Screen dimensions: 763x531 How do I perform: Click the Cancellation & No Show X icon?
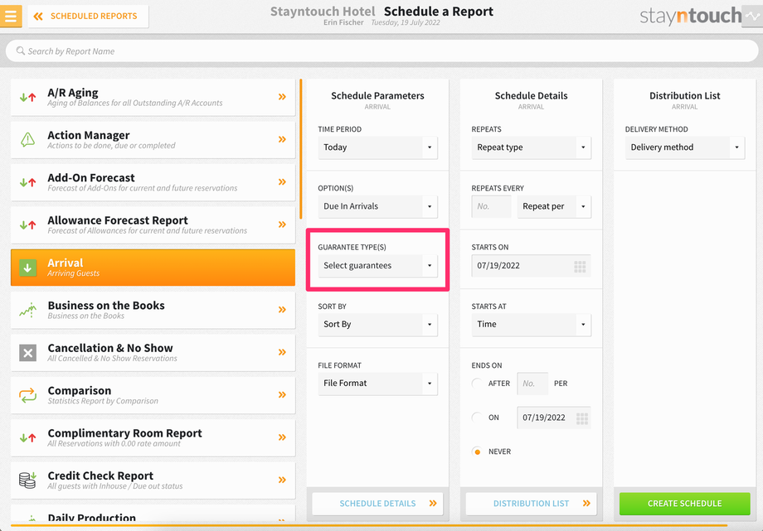[x=27, y=353]
